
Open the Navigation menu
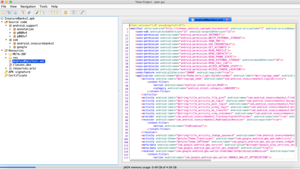pyautogui.click(x=28, y=6)
